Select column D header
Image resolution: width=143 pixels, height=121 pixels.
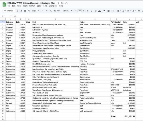click(x=56, y=19)
